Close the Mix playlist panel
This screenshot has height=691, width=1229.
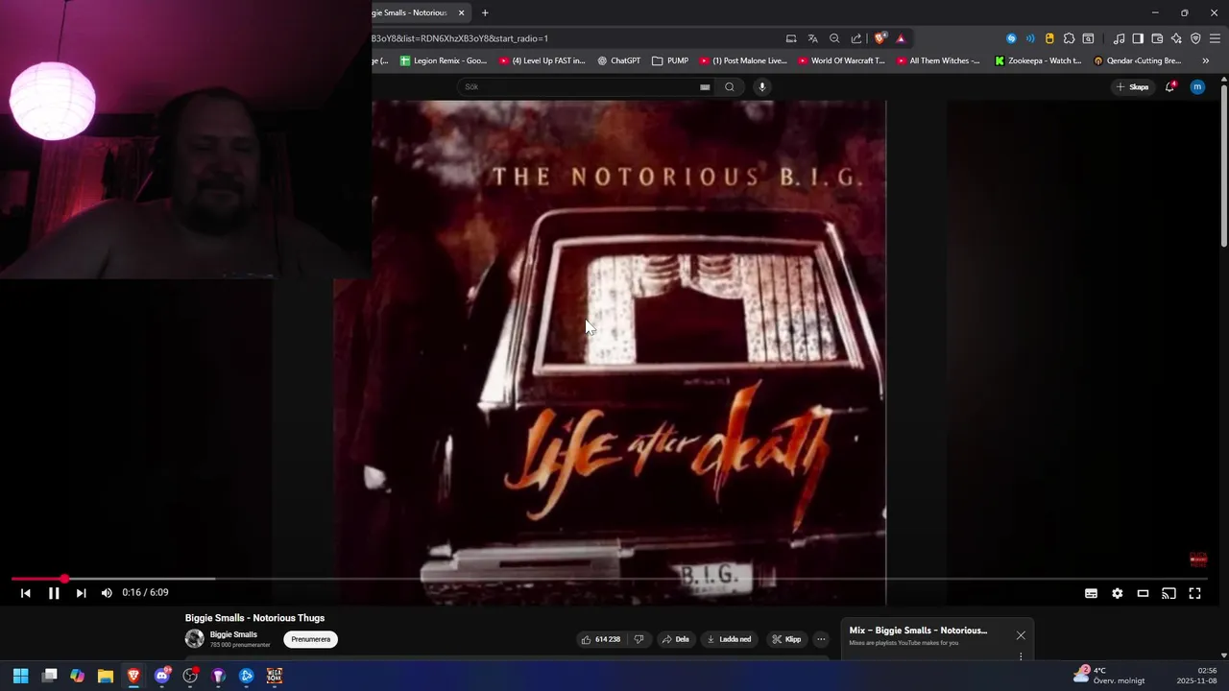(x=1021, y=635)
